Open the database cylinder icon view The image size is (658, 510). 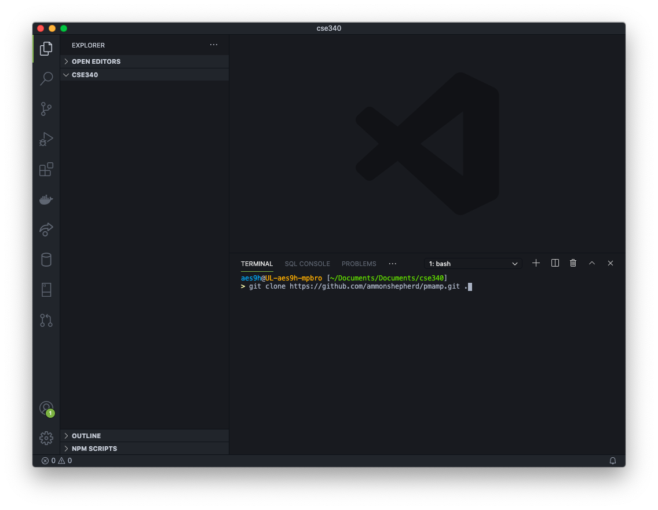[46, 260]
